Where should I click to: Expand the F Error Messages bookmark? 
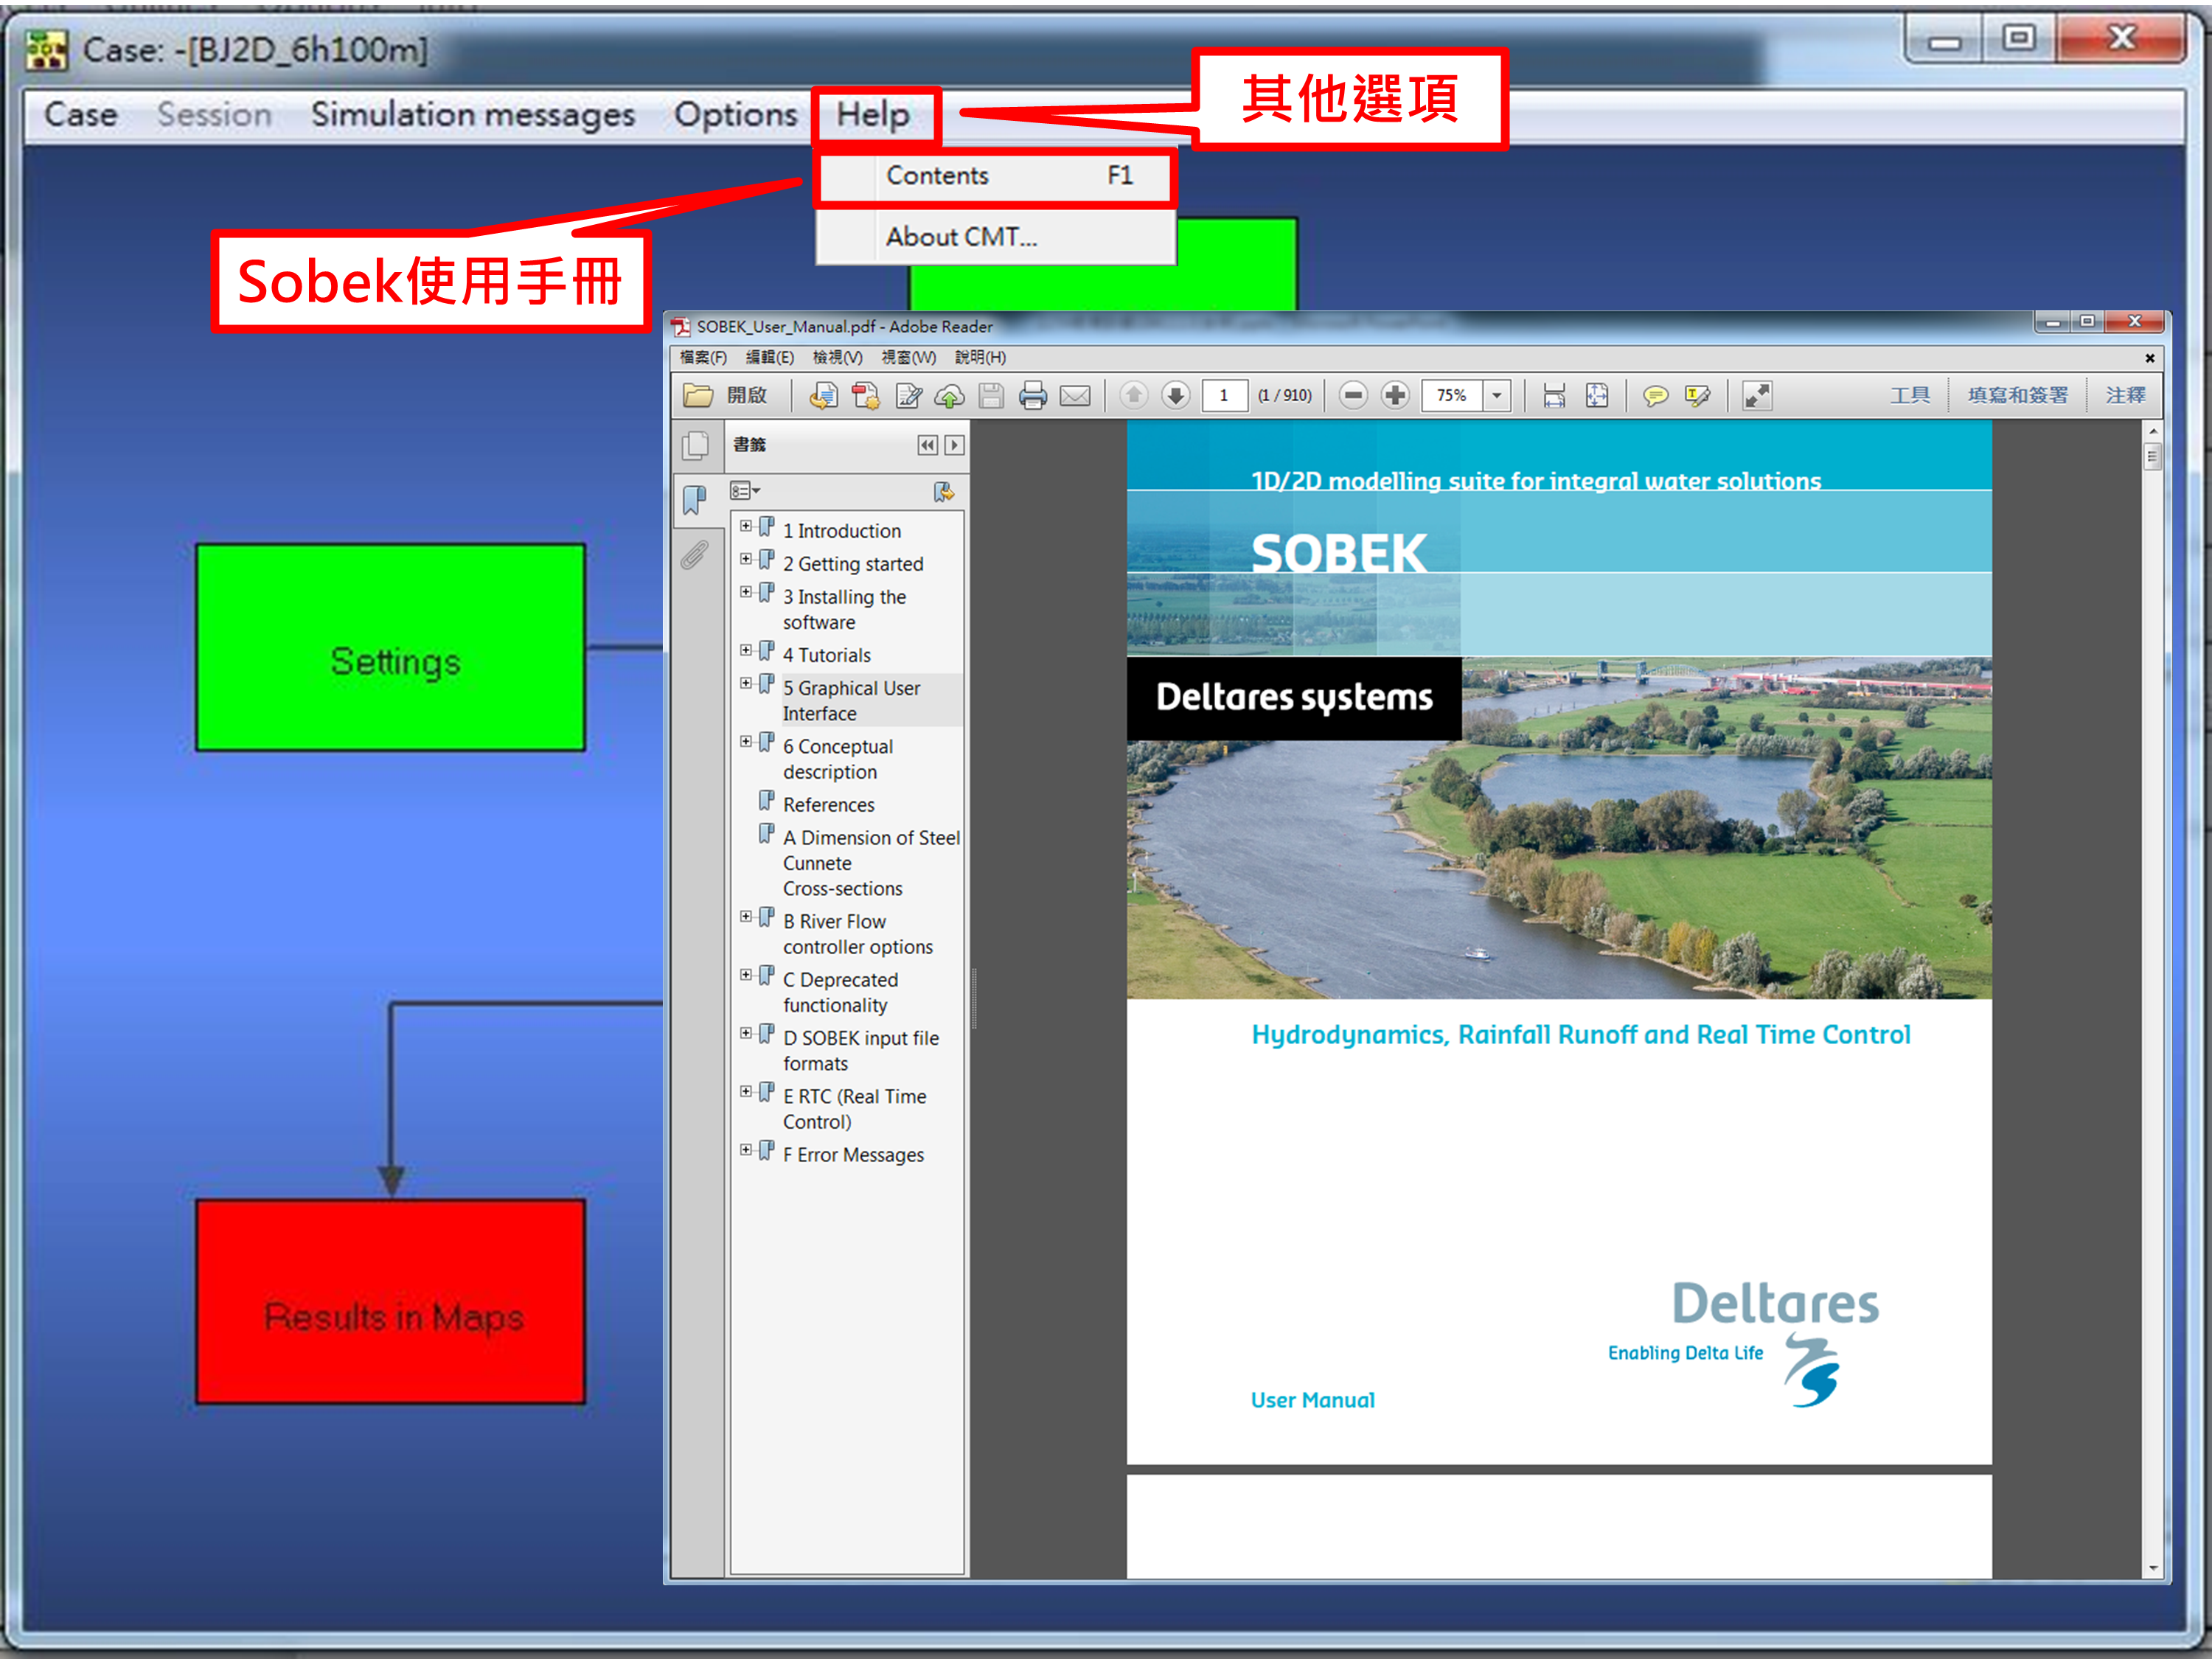tap(746, 1150)
